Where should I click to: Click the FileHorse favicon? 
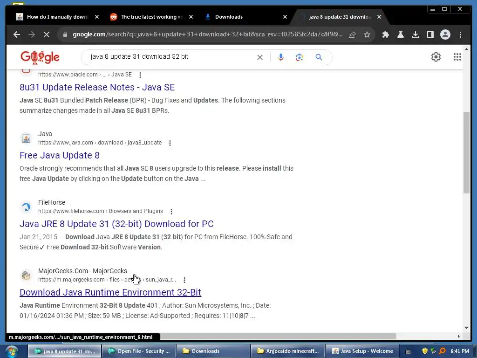pyautogui.click(x=26, y=207)
